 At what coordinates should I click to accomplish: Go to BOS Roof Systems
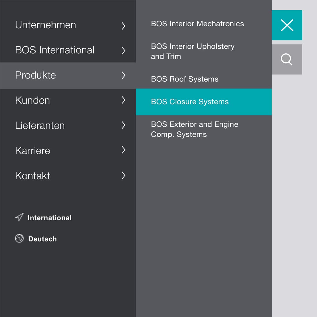[x=184, y=79]
